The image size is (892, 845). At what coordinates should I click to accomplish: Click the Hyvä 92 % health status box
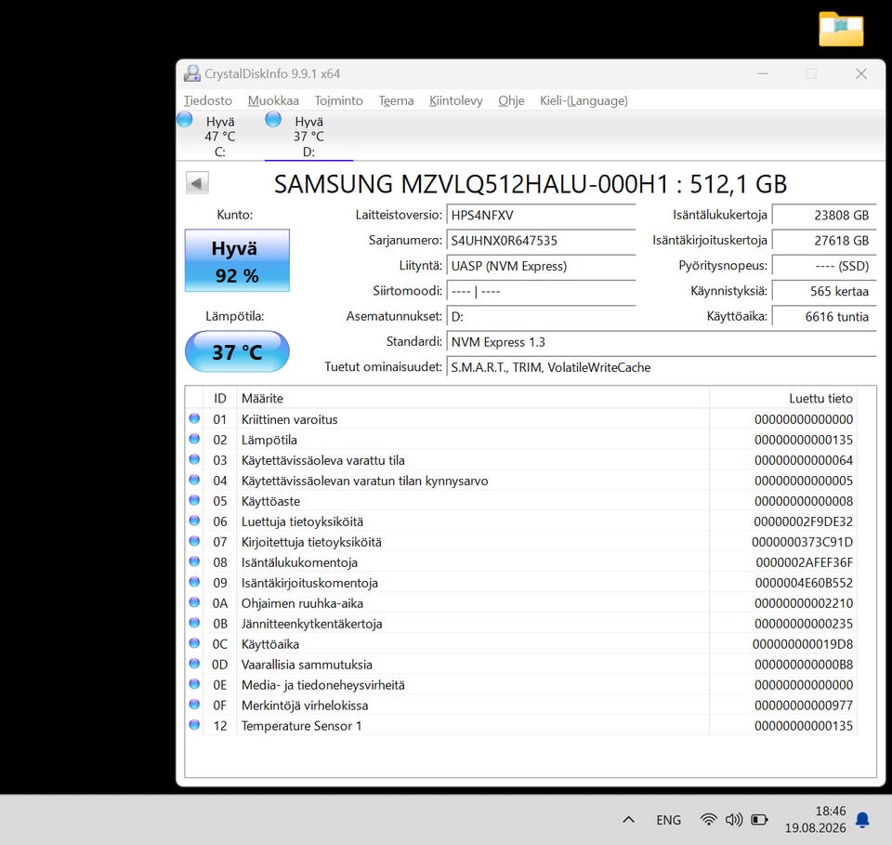click(237, 260)
